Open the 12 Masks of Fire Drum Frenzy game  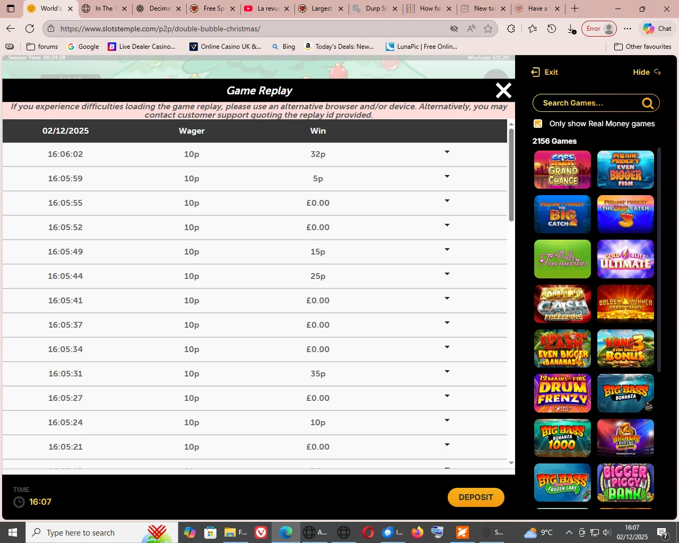point(562,393)
